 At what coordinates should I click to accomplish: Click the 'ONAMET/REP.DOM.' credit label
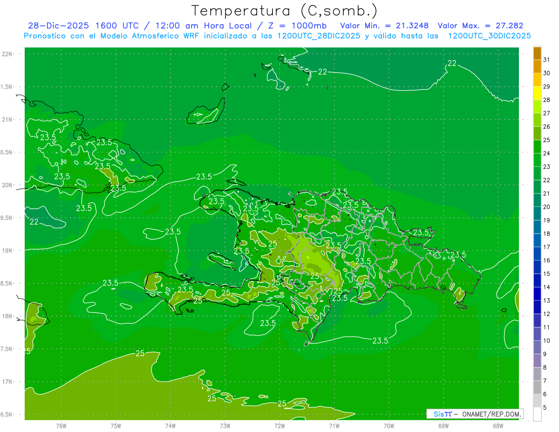[492, 414]
